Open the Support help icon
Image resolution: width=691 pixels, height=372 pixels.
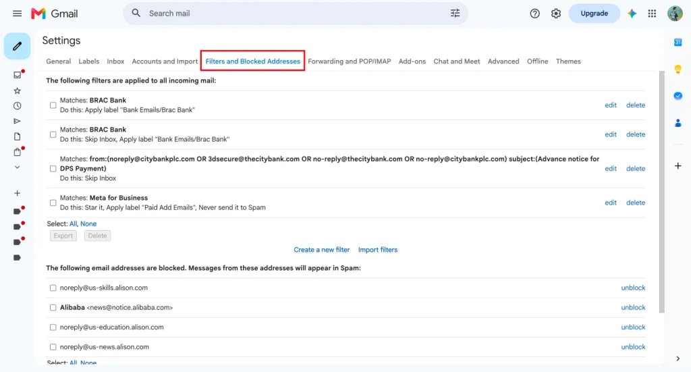(x=534, y=14)
